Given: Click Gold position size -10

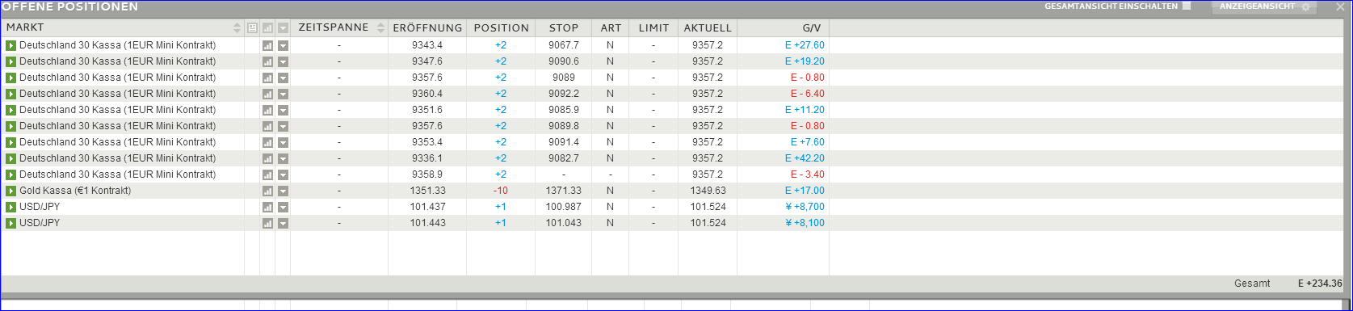Looking at the screenshot, I should (x=501, y=191).
